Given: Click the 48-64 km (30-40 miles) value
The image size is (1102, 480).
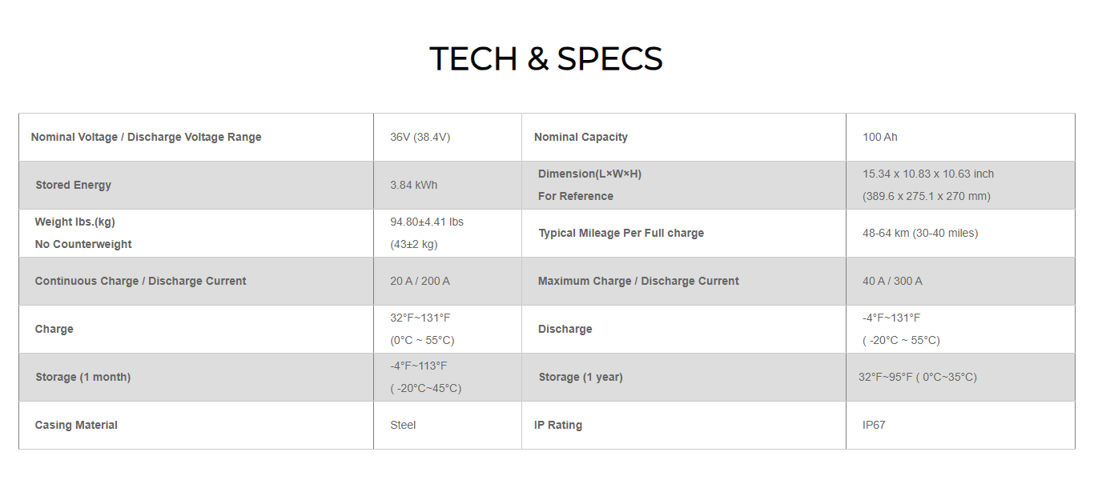Looking at the screenshot, I should pos(919,233).
